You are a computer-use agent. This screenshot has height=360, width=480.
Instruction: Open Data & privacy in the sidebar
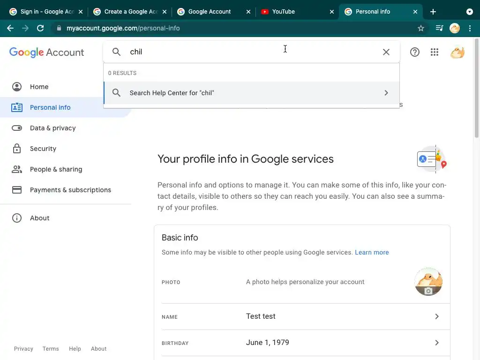coord(52,128)
